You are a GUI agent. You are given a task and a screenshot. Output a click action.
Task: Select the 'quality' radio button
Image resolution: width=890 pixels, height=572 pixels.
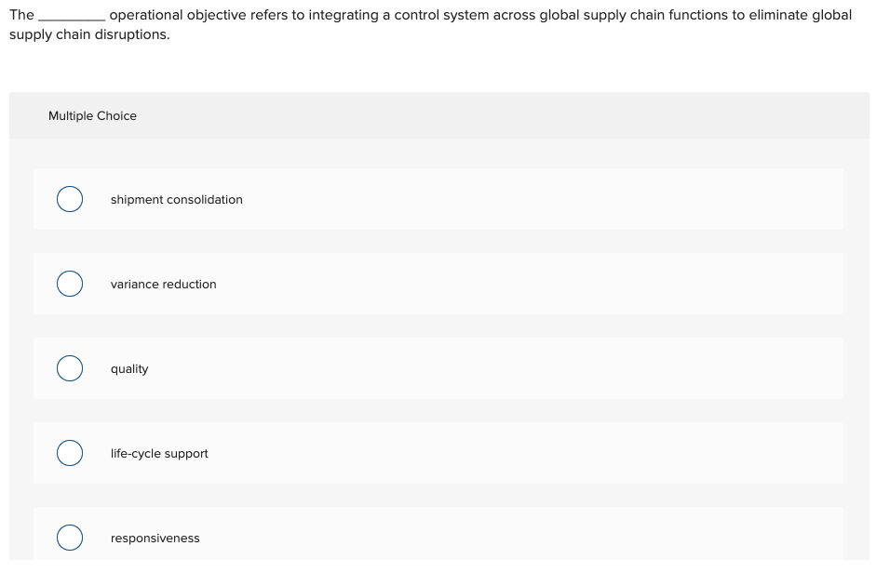tap(69, 368)
